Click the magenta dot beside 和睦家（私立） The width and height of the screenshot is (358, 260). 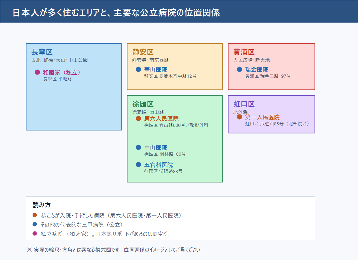coord(37,72)
